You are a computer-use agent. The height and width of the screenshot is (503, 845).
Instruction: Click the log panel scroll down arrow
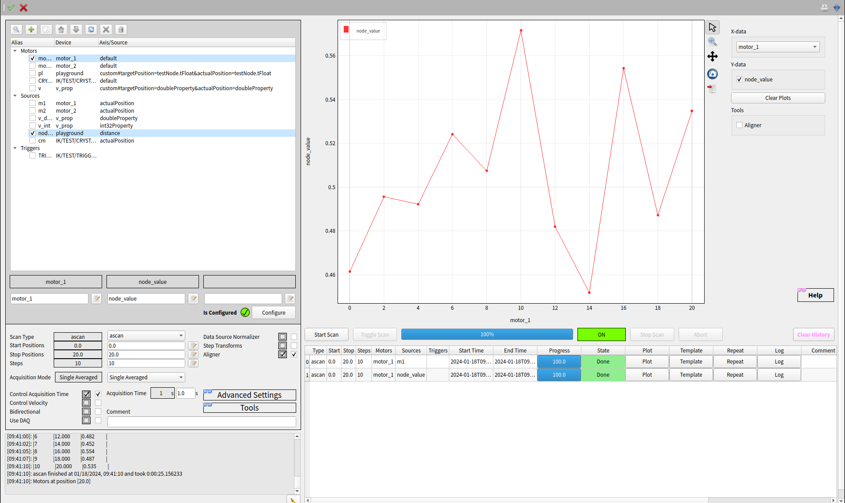pyautogui.click(x=297, y=491)
